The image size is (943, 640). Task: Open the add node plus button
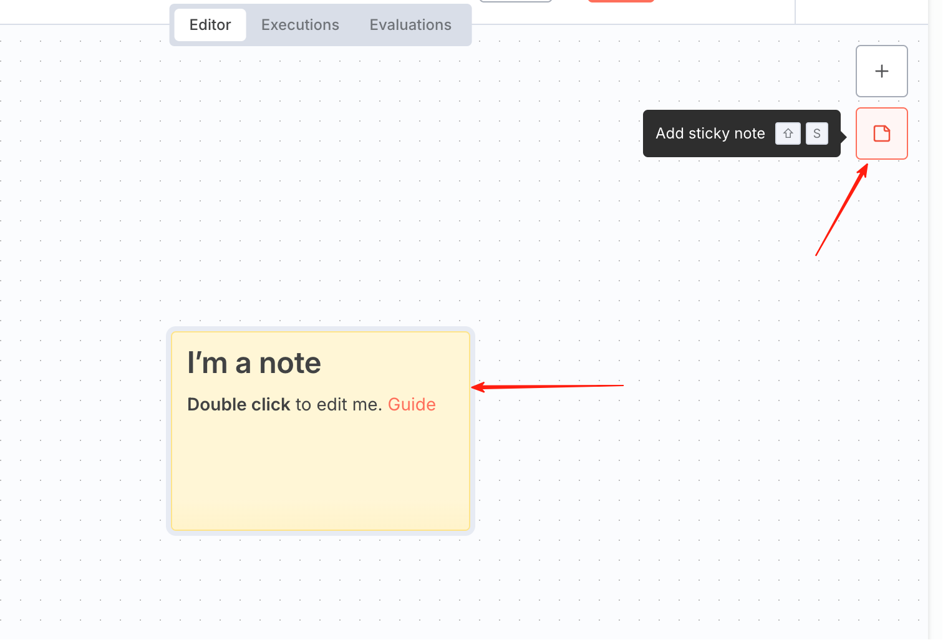coord(881,71)
